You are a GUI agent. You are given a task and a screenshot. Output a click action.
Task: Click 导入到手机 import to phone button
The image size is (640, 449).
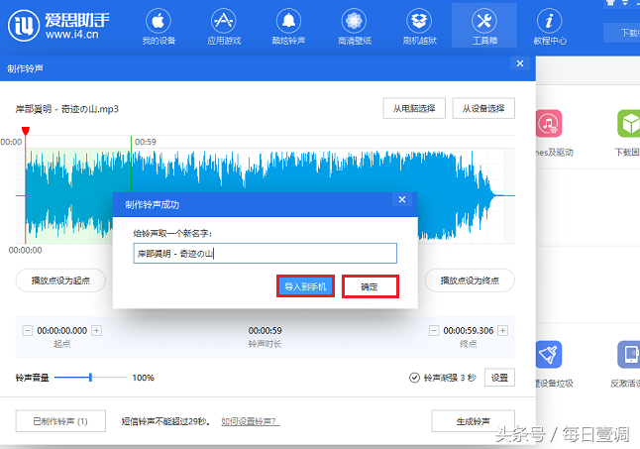click(x=304, y=286)
